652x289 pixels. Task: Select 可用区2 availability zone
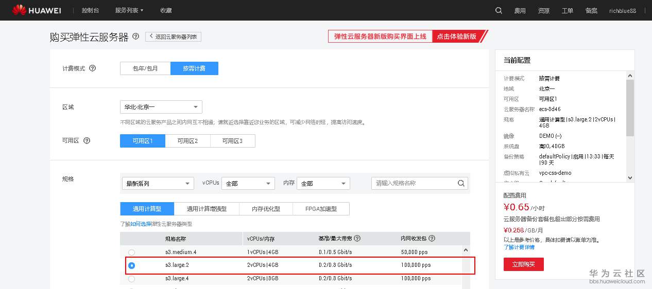187,141
